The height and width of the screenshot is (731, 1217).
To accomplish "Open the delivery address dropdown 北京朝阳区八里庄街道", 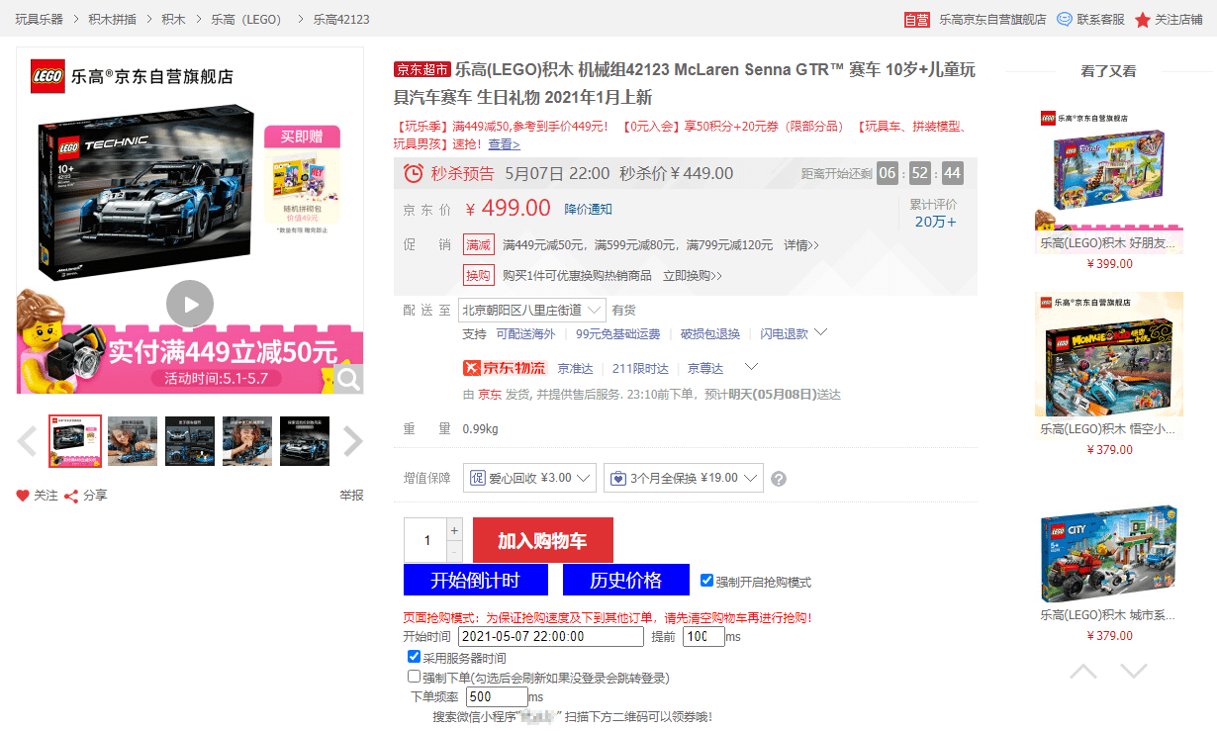I will [x=532, y=310].
